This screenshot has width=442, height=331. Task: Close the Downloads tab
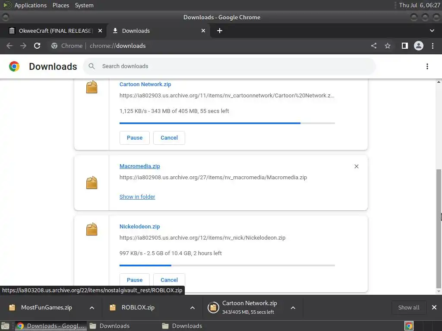(203, 31)
